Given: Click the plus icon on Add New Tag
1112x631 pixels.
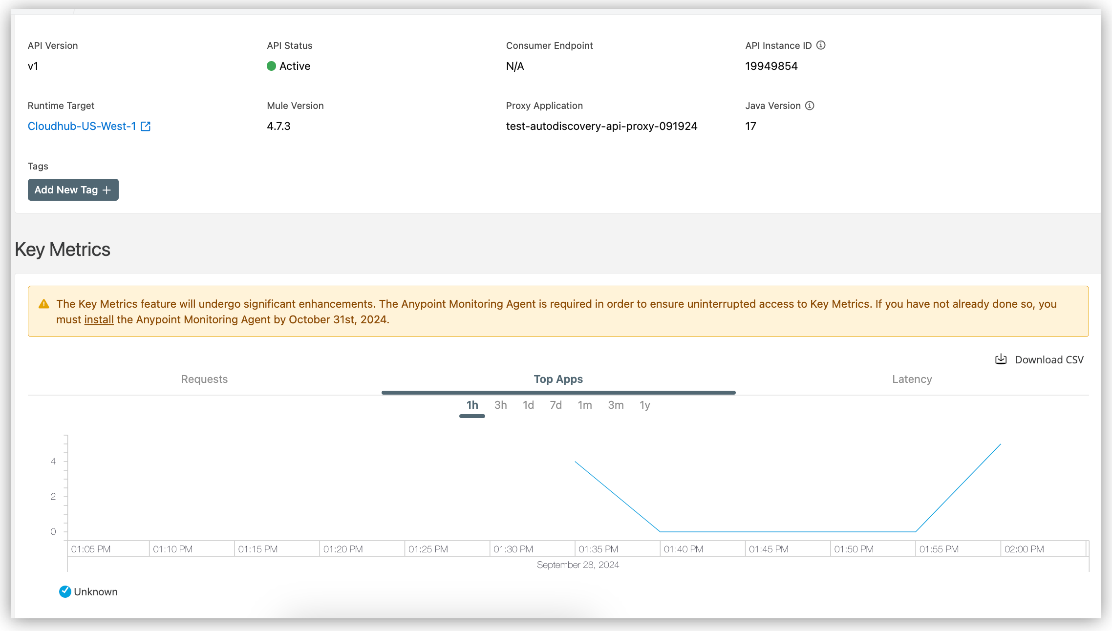Looking at the screenshot, I should (x=107, y=189).
